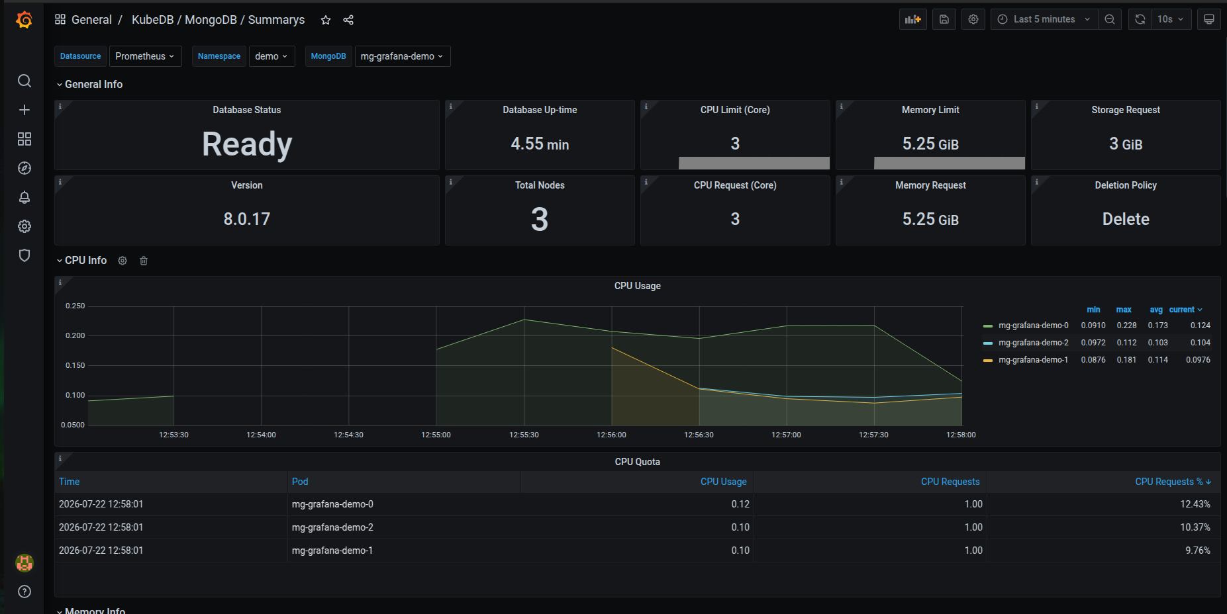Open the Help question mark icon
The image size is (1227, 614).
(25, 592)
